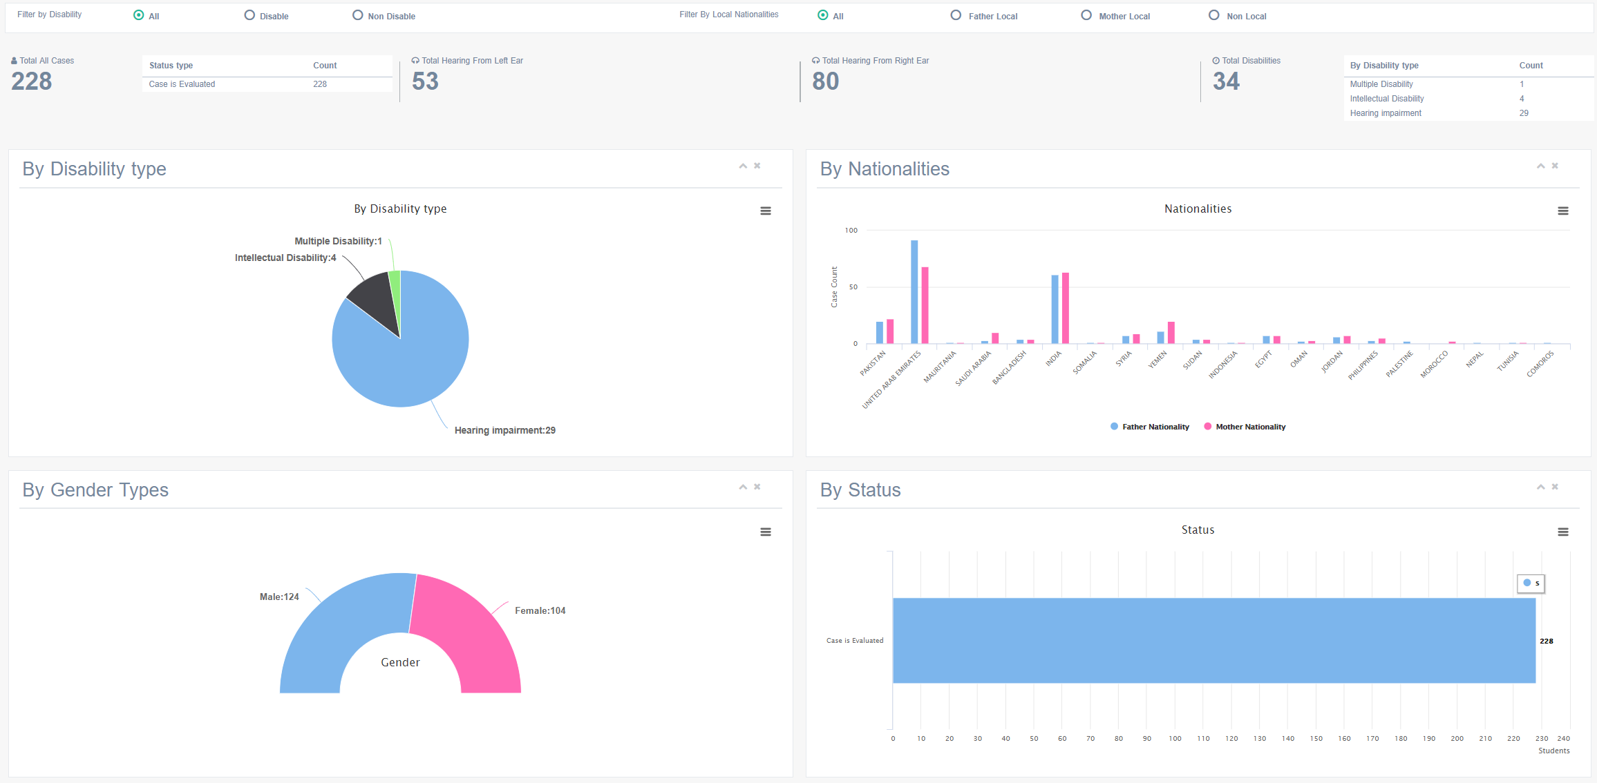Close the By Disability type panel
This screenshot has height=783, width=1597.
[x=757, y=166]
